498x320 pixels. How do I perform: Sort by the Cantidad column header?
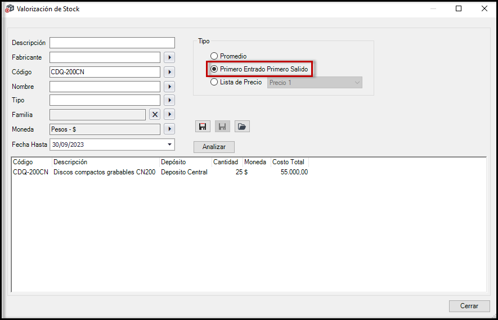click(x=227, y=162)
